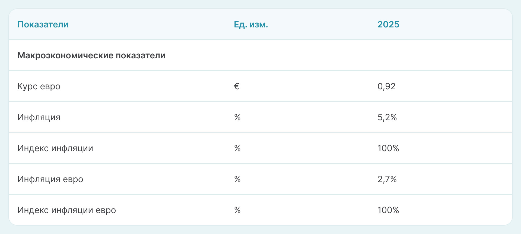Click the Курс евро row label

[x=39, y=86]
